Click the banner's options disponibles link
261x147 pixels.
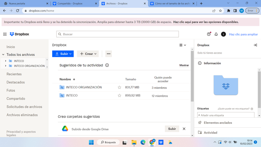pyautogui.click(x=206, y=22)
